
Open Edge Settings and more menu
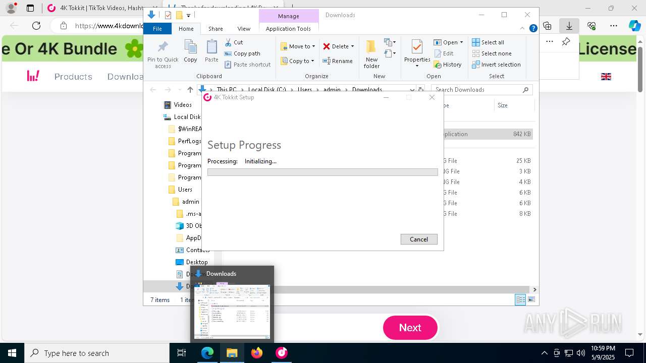(x=614, y=26)
